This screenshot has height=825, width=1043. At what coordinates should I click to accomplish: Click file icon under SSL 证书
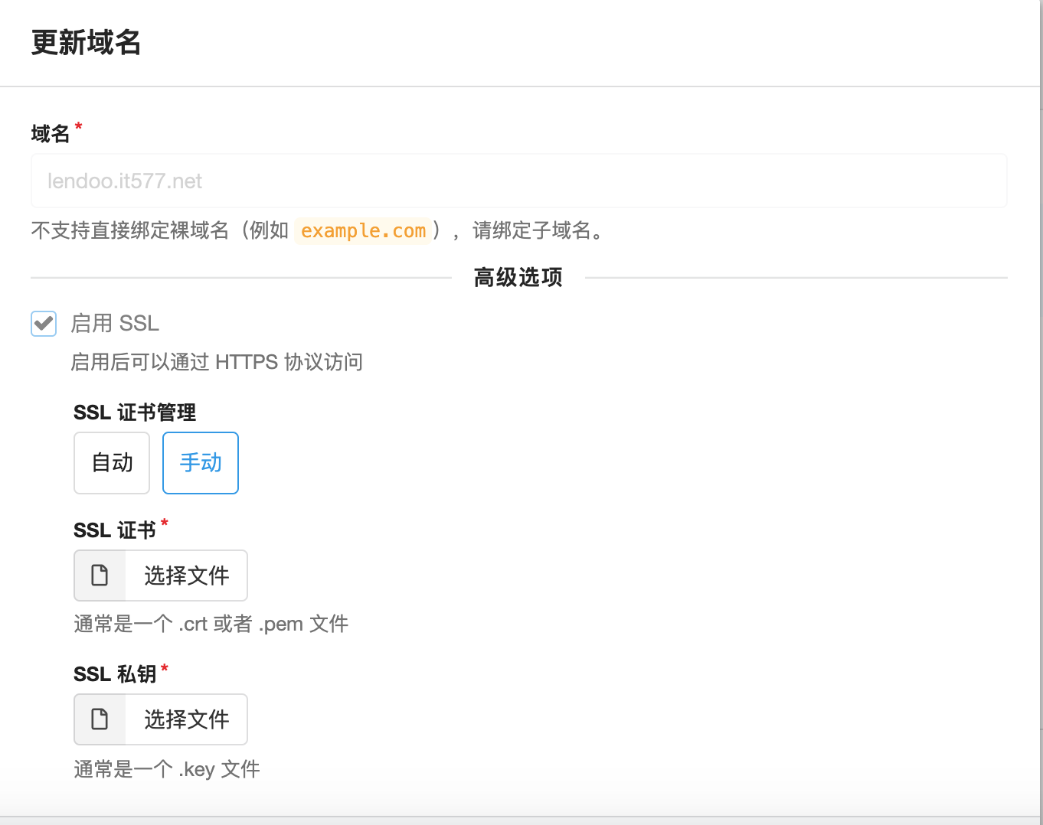(100, 576)
